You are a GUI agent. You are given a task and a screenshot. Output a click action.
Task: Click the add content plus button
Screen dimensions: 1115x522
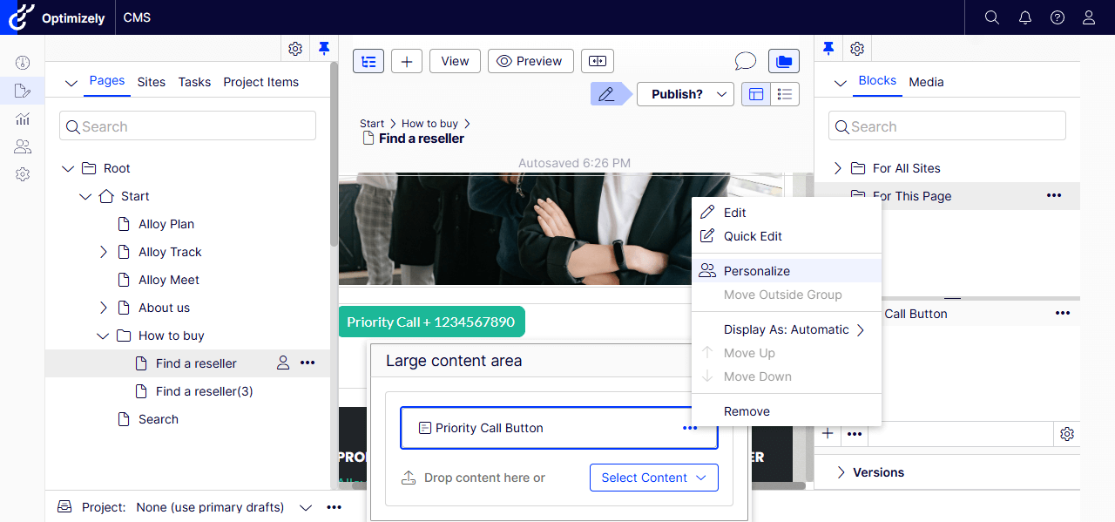click(x=407, y=61)
